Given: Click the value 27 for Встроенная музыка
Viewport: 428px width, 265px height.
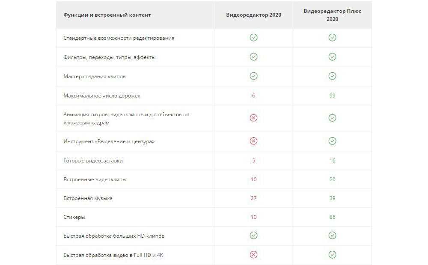Looking at the screenshot, I should 253,198.
